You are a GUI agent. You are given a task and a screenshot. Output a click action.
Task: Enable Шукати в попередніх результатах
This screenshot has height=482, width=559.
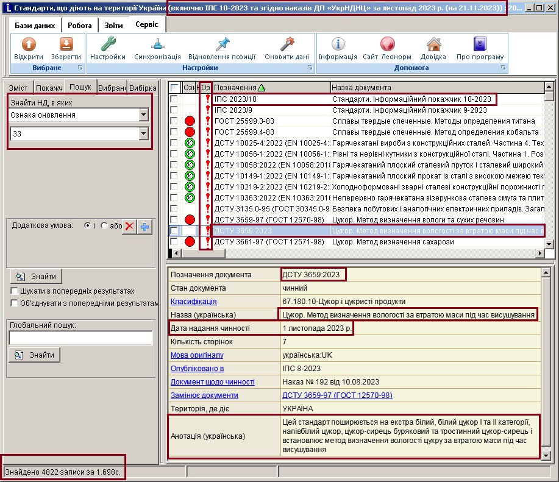click(14, 291)
